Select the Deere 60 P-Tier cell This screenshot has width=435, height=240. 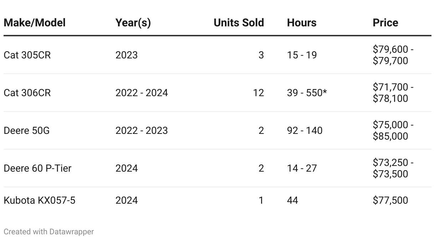pos(37,168)
